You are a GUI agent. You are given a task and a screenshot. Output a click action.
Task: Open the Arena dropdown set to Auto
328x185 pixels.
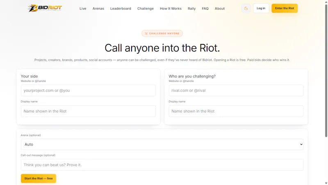(x=162, y=144)
